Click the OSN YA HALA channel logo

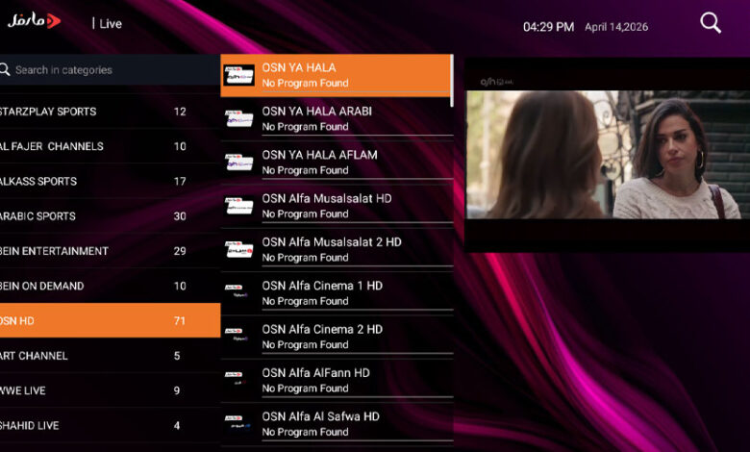click(238, 75)
